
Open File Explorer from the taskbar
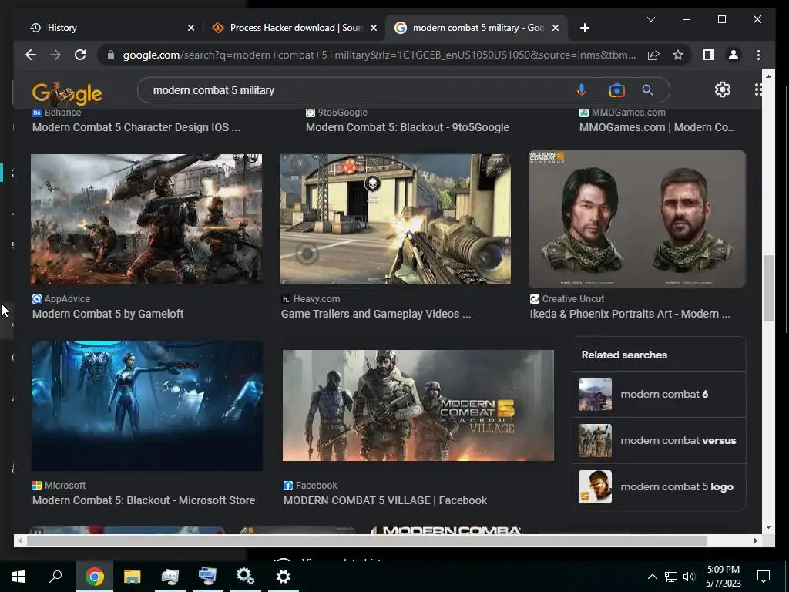133,576
